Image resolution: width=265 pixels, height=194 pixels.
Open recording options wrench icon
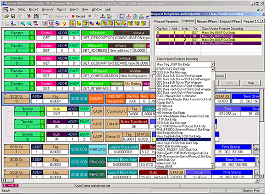29,16
